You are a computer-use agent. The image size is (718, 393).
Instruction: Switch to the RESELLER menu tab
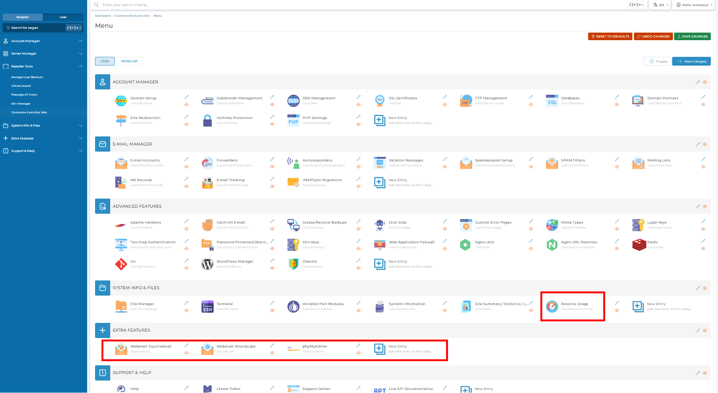pos(129,61)
